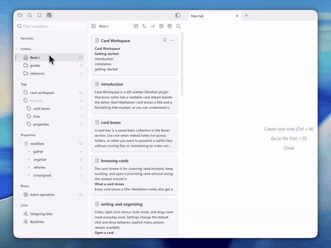Select the Root / folder
Viewport: 331px width, 248px height.
[50, 57]
